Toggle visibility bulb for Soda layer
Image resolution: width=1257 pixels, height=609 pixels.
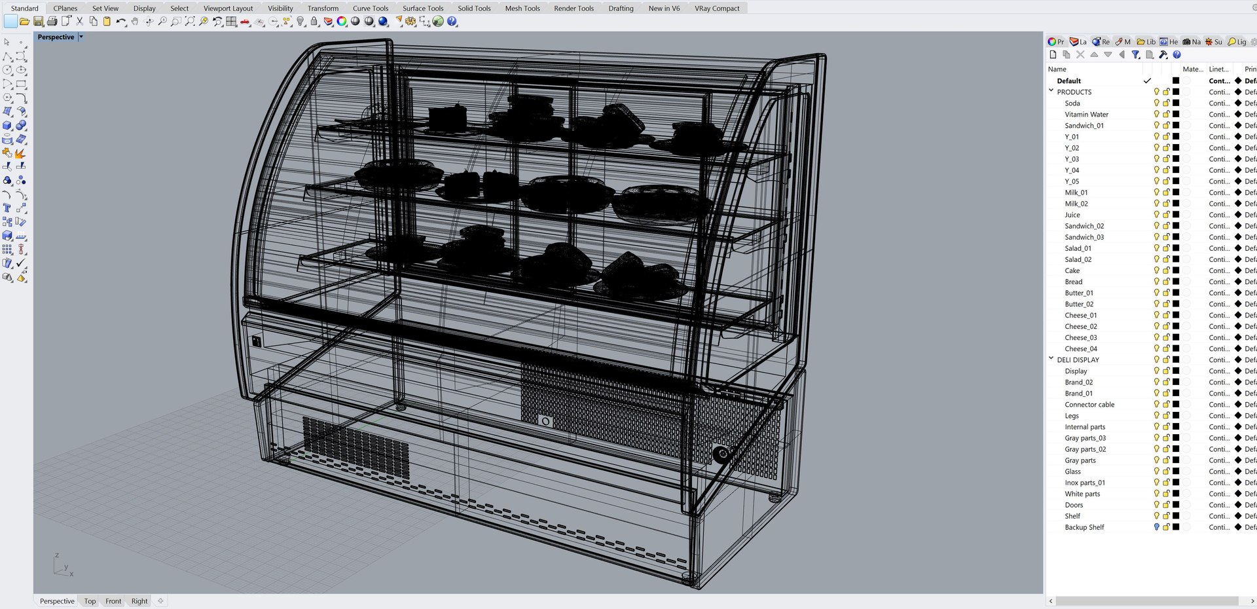coord(1157,103)
